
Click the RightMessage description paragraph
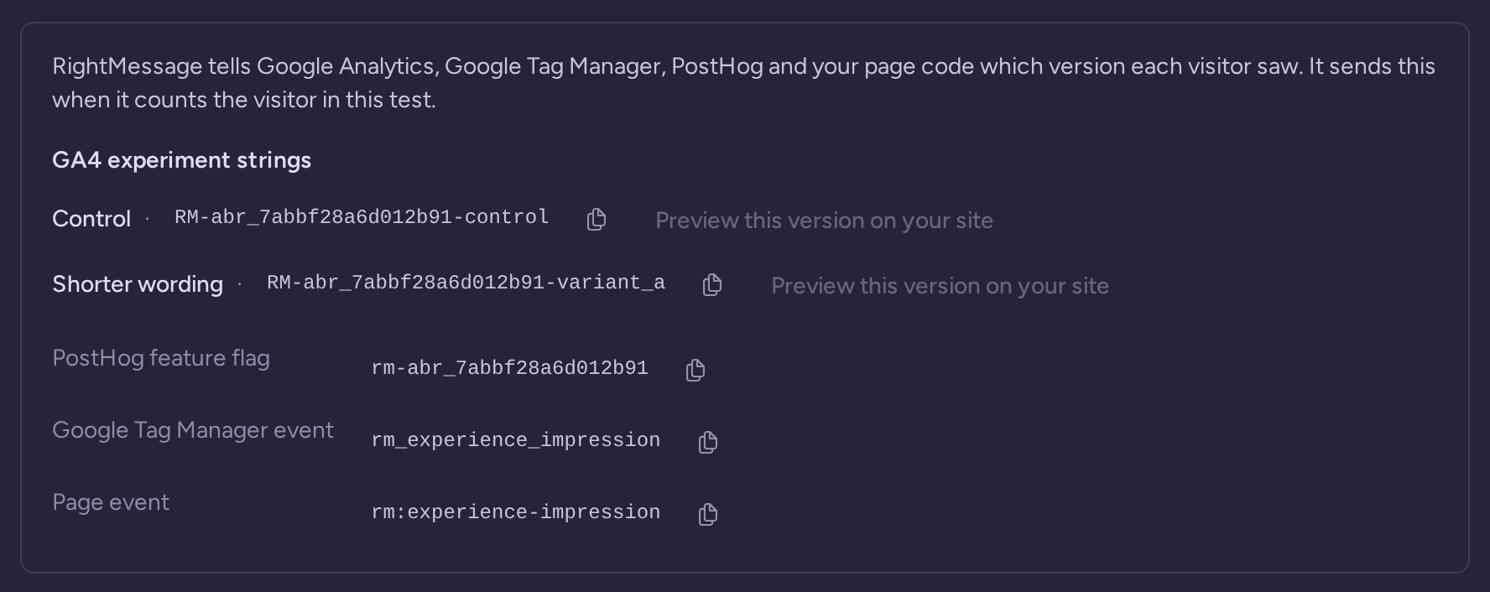click(743, 83)
